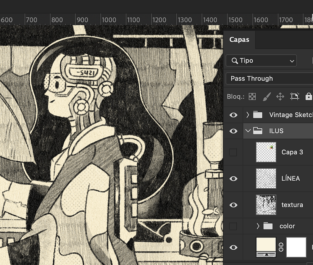
Task: Expand the Vintage Sketch group
Action: [248, 115]
